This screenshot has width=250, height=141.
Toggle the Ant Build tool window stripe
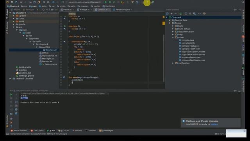[243, 14]
